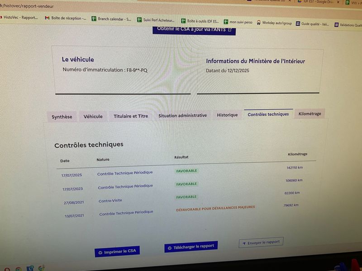
Task: Open the Titulaire et Titre tab
Action: pyautogui.click(x=131, y=116)
